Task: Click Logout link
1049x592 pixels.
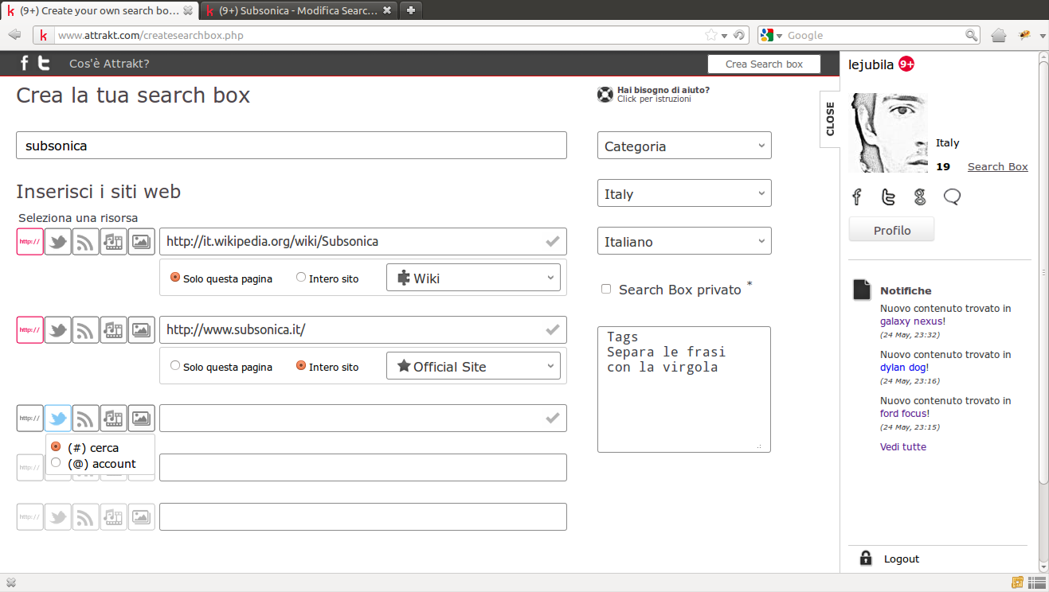Action: [x=902, y=559]
